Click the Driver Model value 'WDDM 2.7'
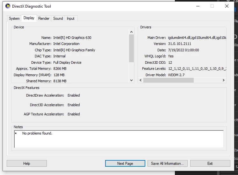This screenshot has height=175, width=238. click(x=176, y=75)
